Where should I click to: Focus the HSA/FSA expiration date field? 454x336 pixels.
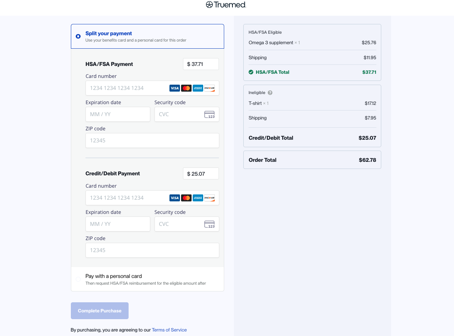(x=118, y=114)
